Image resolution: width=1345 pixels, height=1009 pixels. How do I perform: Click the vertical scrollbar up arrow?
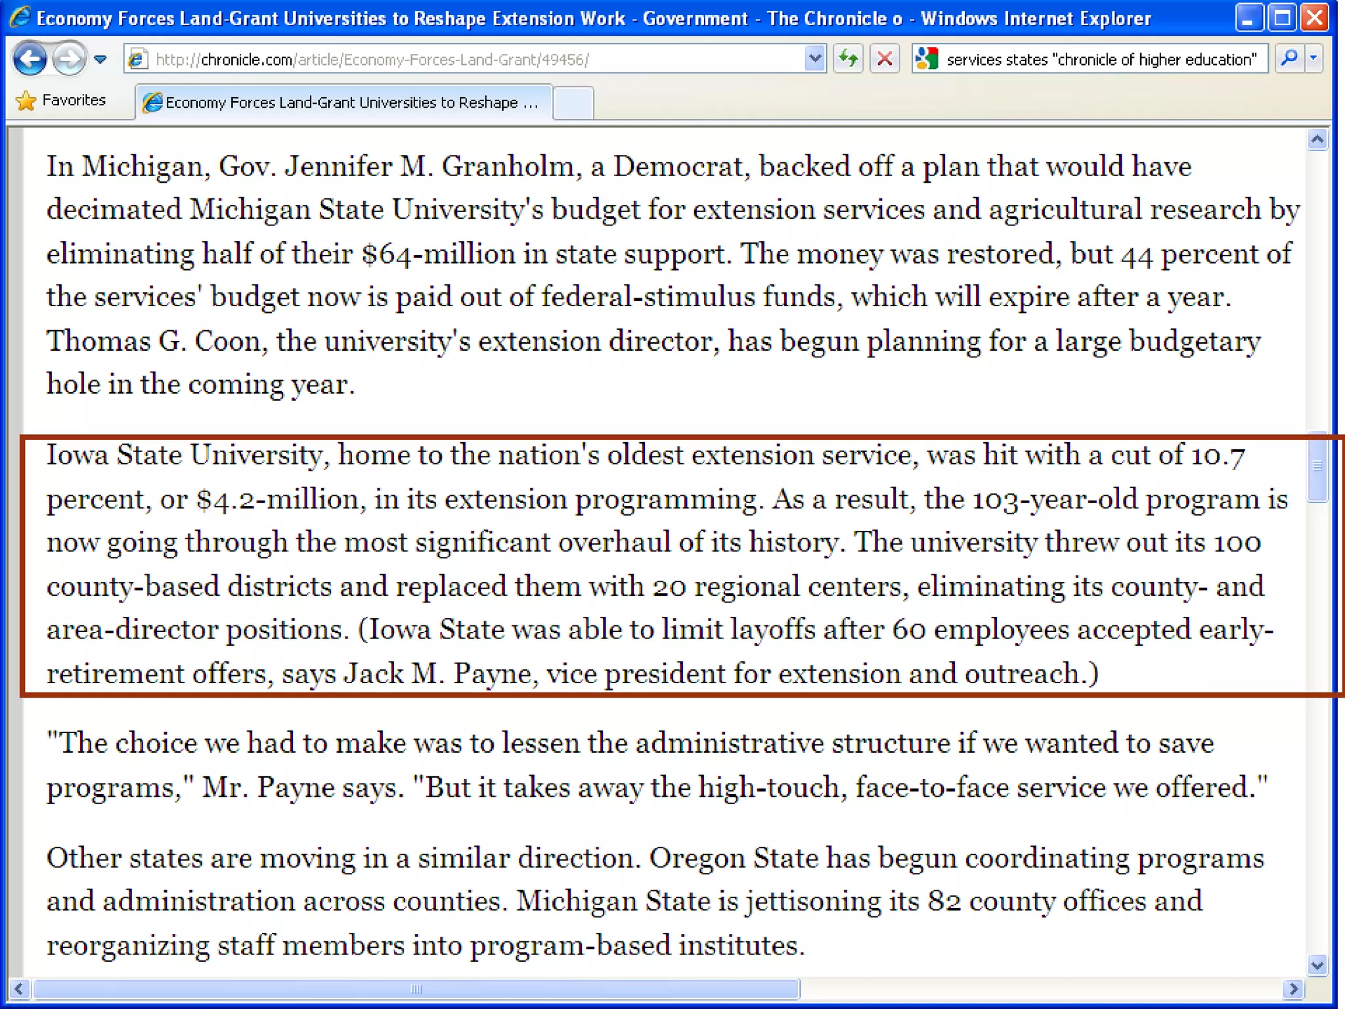[x=1317, y=139]
